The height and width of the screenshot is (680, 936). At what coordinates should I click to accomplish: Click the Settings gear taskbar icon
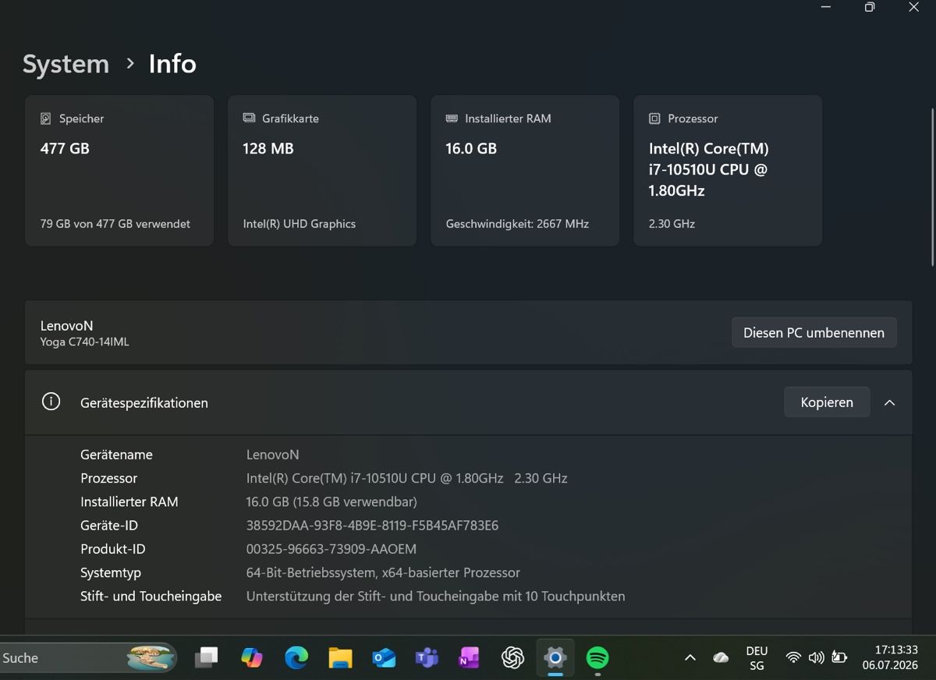pyautogui.click(x=555, y=658)
